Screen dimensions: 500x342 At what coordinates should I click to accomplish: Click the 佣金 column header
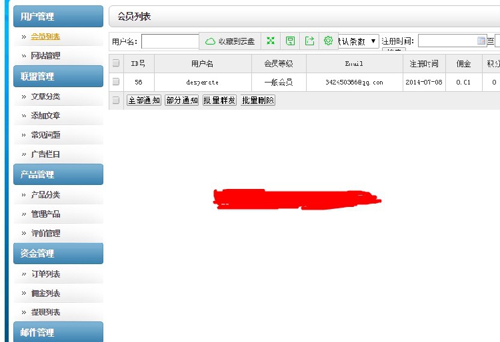click(463, 64)
